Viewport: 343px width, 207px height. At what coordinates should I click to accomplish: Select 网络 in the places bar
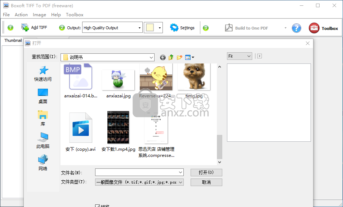point(43,163)
